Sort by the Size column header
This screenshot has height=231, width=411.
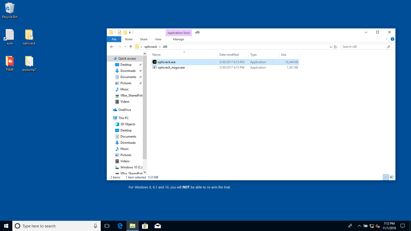pyautogui.click(x=289, y=55)
